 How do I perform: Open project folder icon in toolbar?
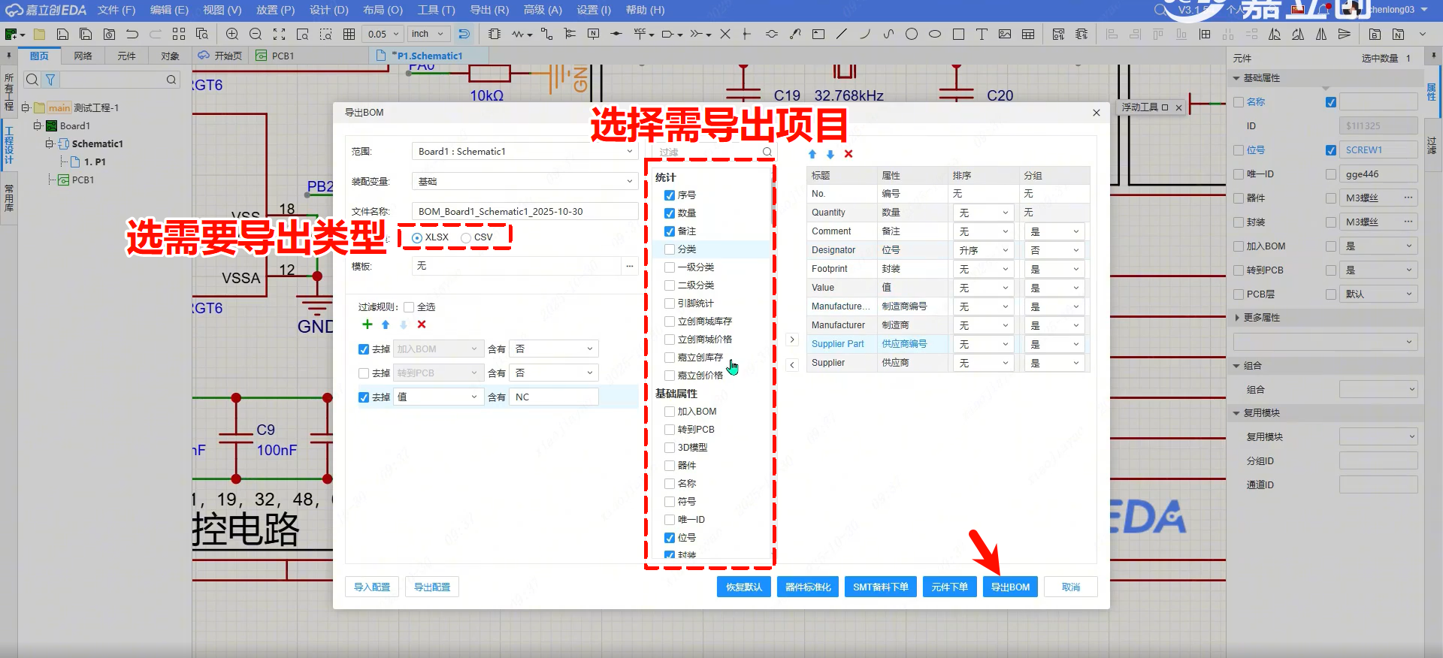click(x=39, y=34)
